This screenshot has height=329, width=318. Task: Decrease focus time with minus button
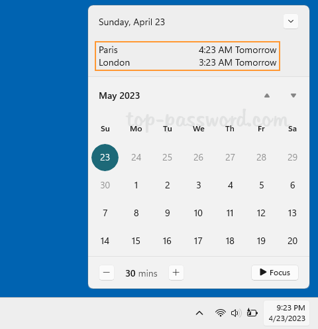coord(107,273)
